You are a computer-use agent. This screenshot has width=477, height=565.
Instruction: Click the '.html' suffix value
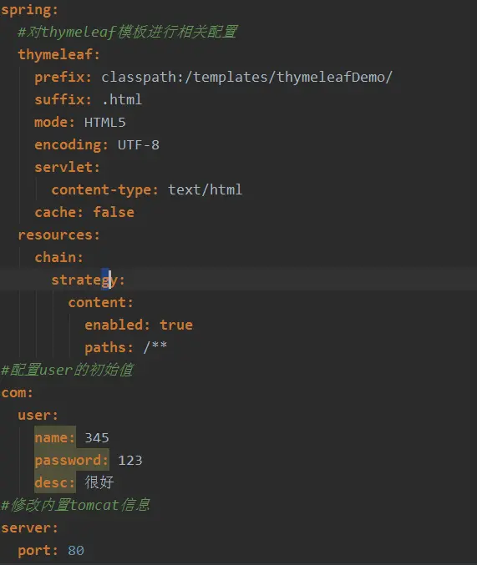[x=122, y=100]
